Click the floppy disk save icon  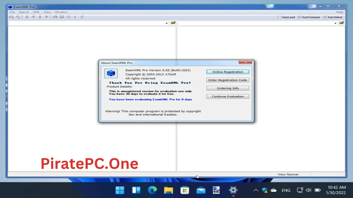[x=62, y=17]
